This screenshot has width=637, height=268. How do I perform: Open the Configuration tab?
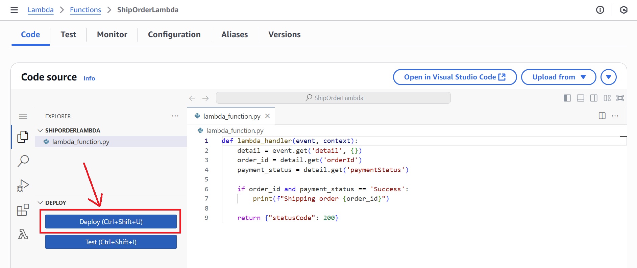coord(174,34)
